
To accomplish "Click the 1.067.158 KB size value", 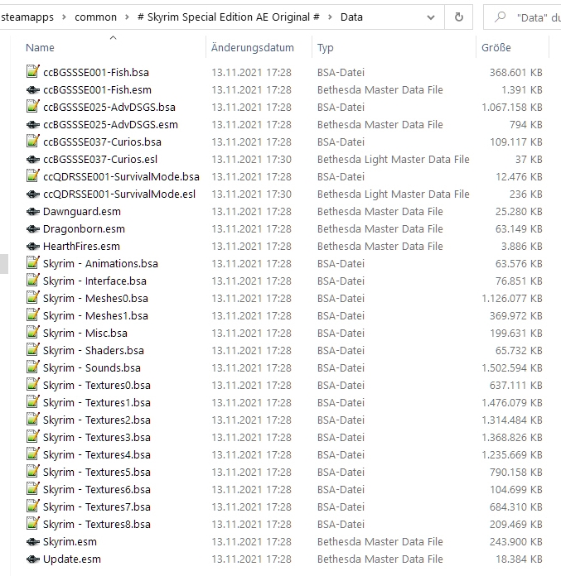I will point(512,108).
